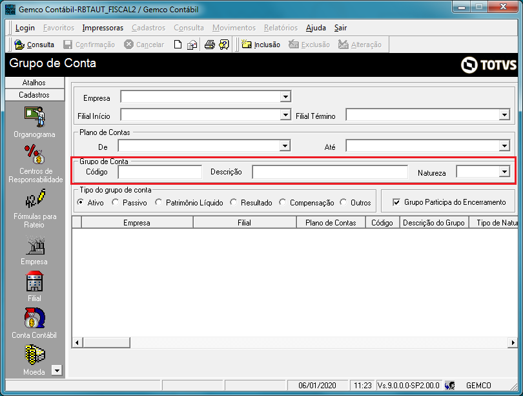523x396 pixels.
Task: Open the Relatórios menu
Action: (281, 28)
